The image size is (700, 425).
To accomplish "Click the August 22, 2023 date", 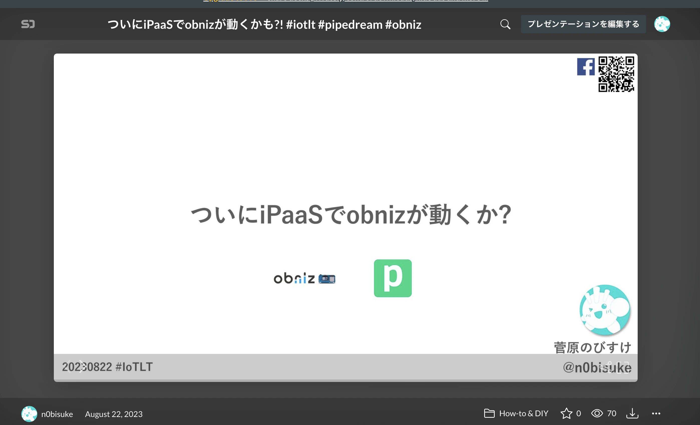I will pos(114,414).
